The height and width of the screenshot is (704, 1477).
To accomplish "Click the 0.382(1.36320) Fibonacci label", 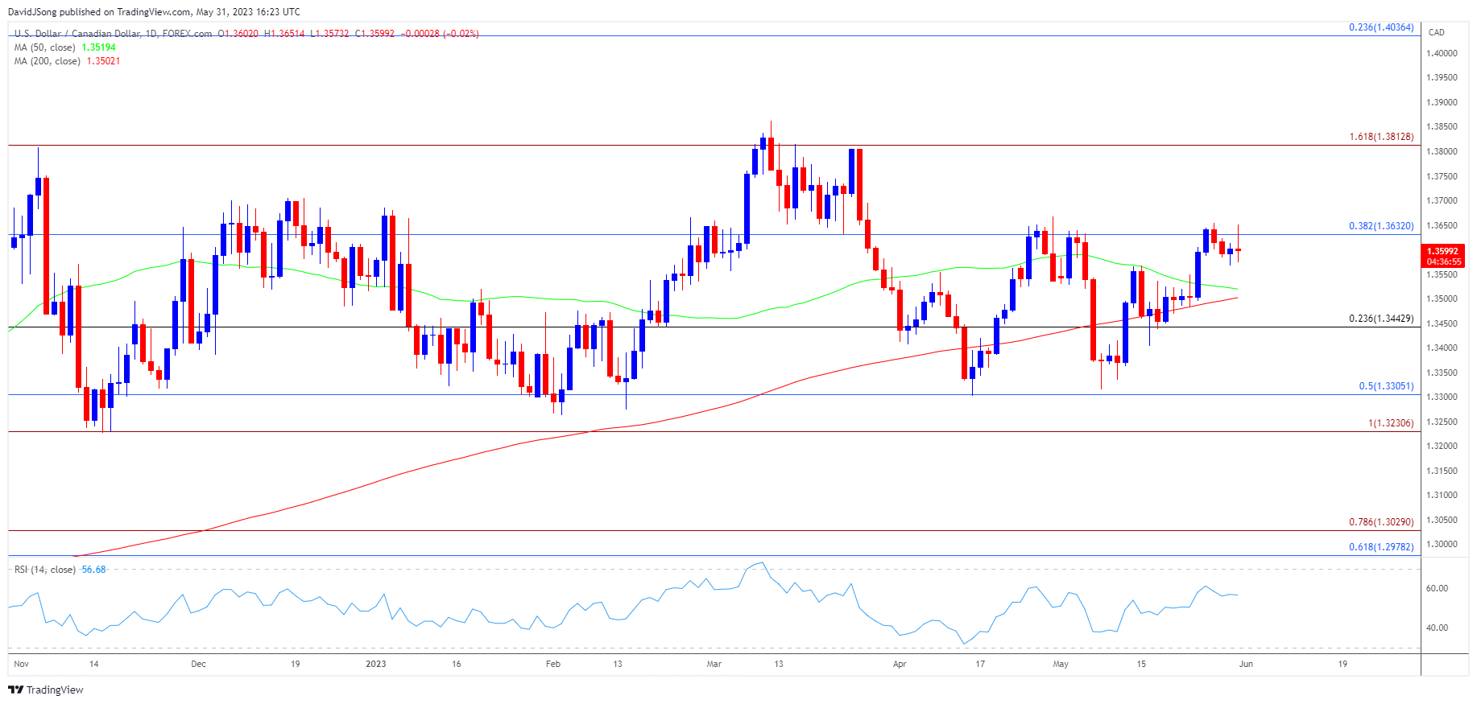I will click(x=1381, y=226).
